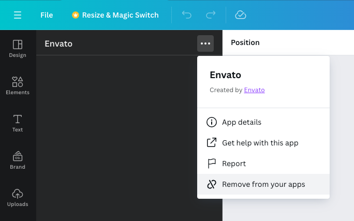This screenshot has height=221, width=354.
Task: Select Get help with this app
Action: [263, 143]
